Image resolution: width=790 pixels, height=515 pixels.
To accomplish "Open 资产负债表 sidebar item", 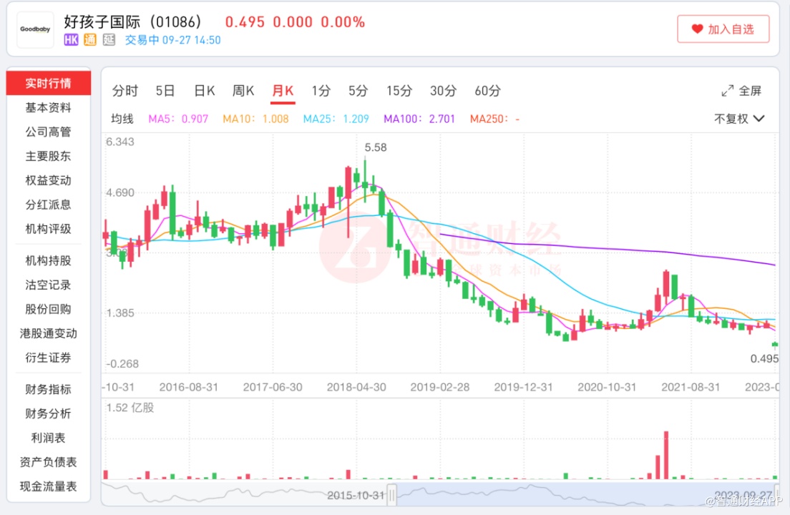I will 49,461.
